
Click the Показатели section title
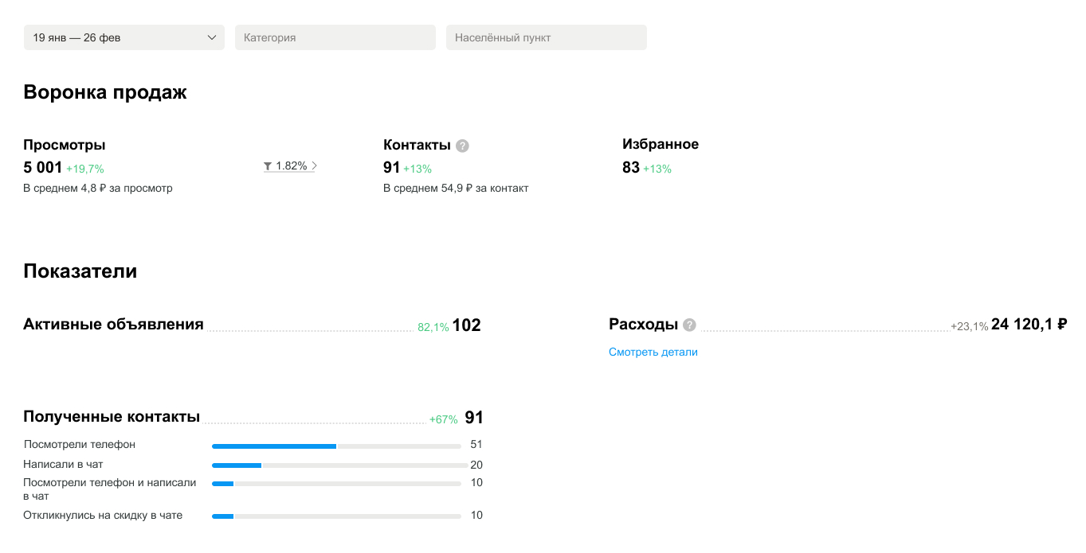pos(80,271)
